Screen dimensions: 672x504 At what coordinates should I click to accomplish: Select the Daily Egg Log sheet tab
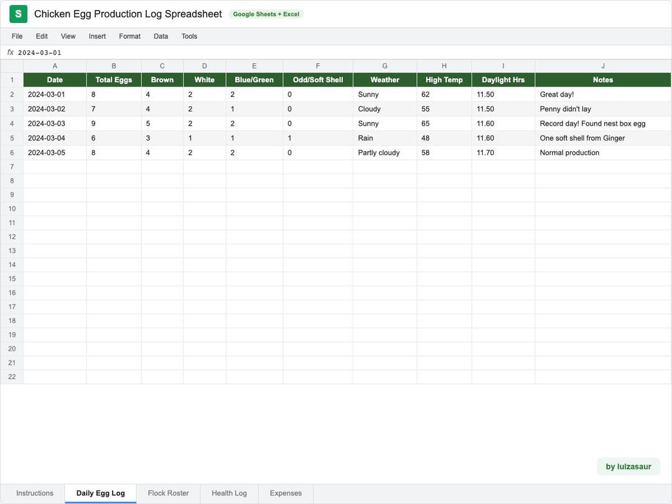point(101,493)
